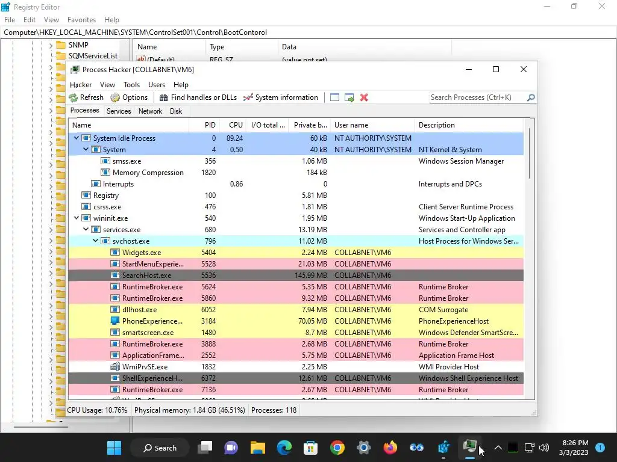Viewport: 617px width, 462px height.
Task: Click the Refresh icon in Process Hacker toolbar
Action: (x=73, y=97)
